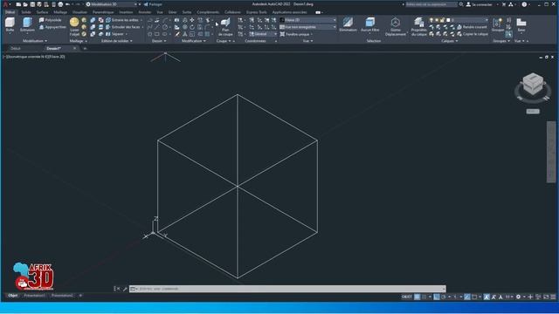The width and height of the screenshot is (559, 314).
Task: Open the Vue non enregistrée dropdown
Action: [x=307, y=27]
